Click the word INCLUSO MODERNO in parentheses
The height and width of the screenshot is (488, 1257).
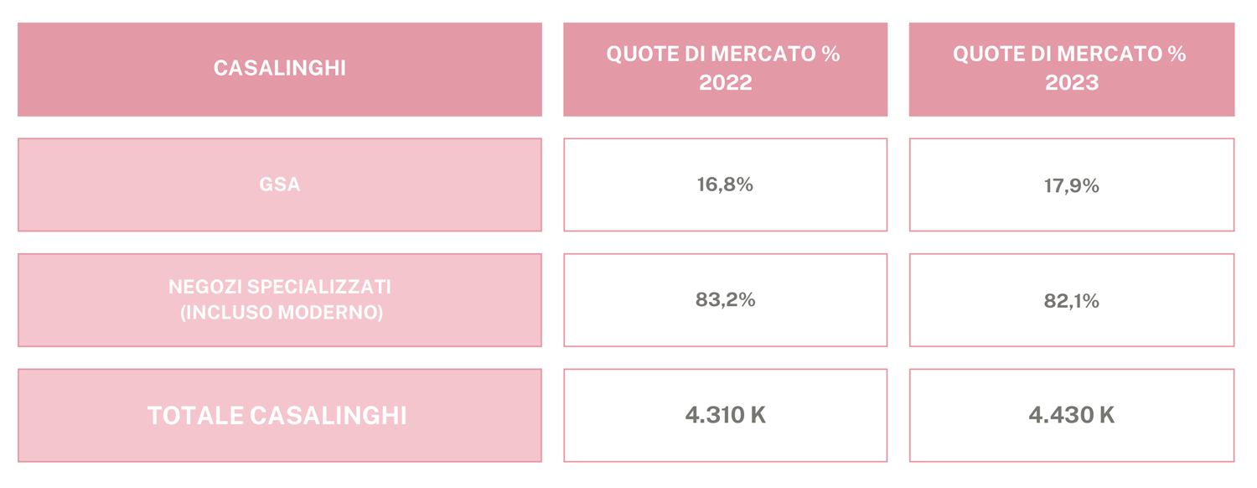[281, 314]
